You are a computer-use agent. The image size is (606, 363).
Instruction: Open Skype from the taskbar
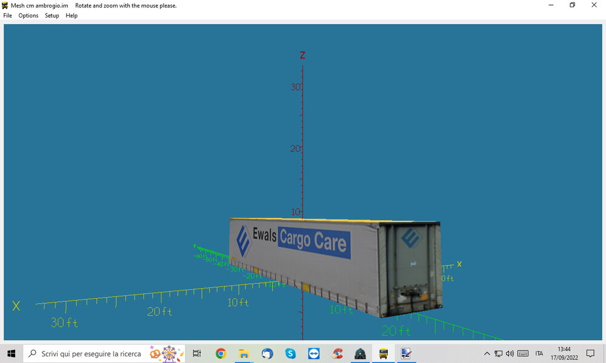tap(290, 353)
